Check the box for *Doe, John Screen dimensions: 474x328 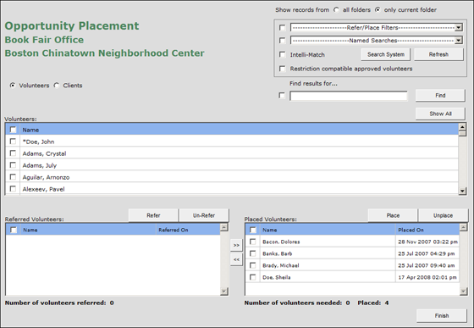pyautogui.click(x=13, y=142)
